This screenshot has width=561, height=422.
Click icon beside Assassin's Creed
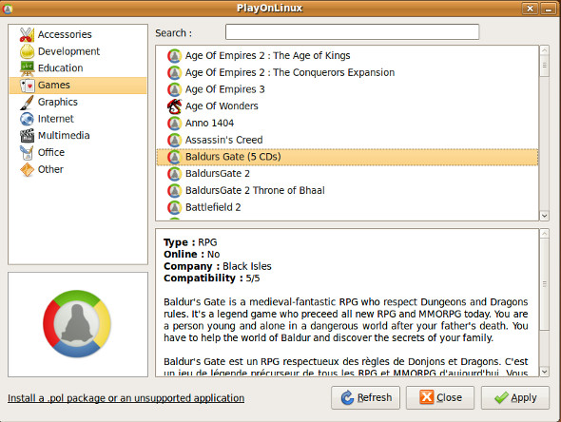174,140
